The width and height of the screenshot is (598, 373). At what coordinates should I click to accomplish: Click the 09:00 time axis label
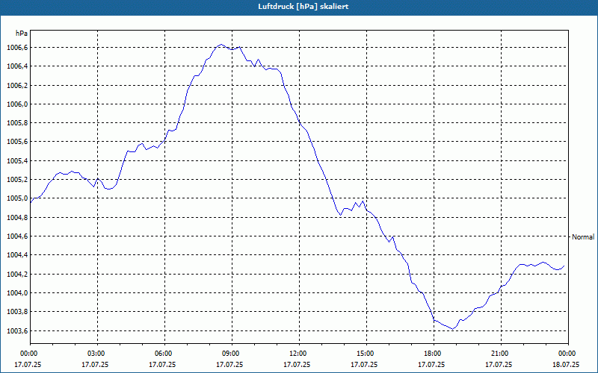[x=232, y=354]
